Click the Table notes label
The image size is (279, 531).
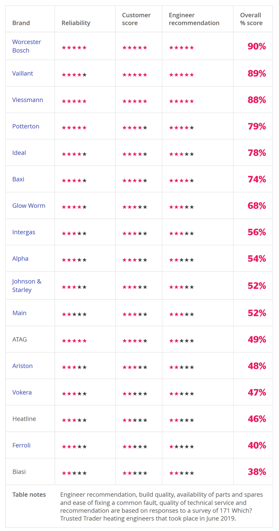[29, 494]
